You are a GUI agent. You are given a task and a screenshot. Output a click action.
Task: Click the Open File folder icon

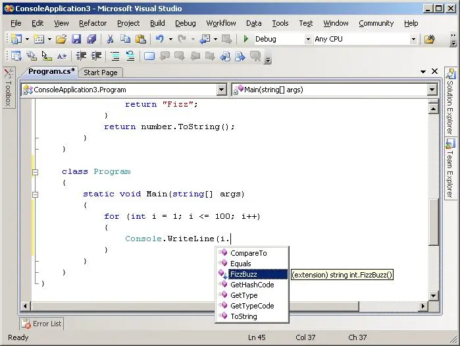[x=61, y=39]
